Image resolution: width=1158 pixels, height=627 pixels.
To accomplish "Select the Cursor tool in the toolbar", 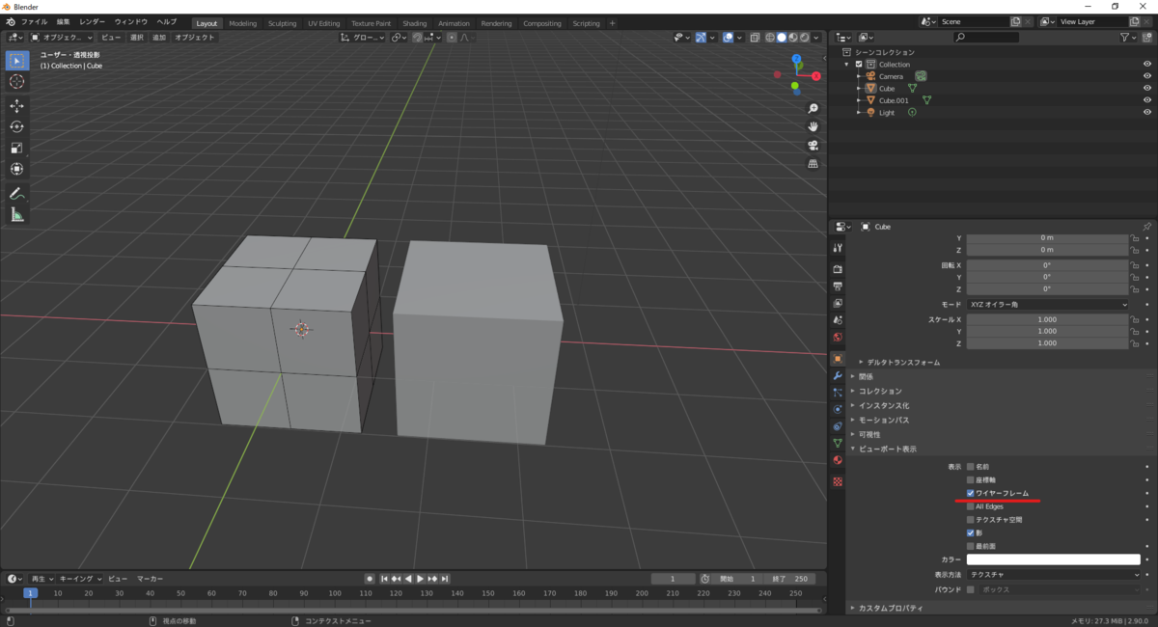I will click(17, 82).
